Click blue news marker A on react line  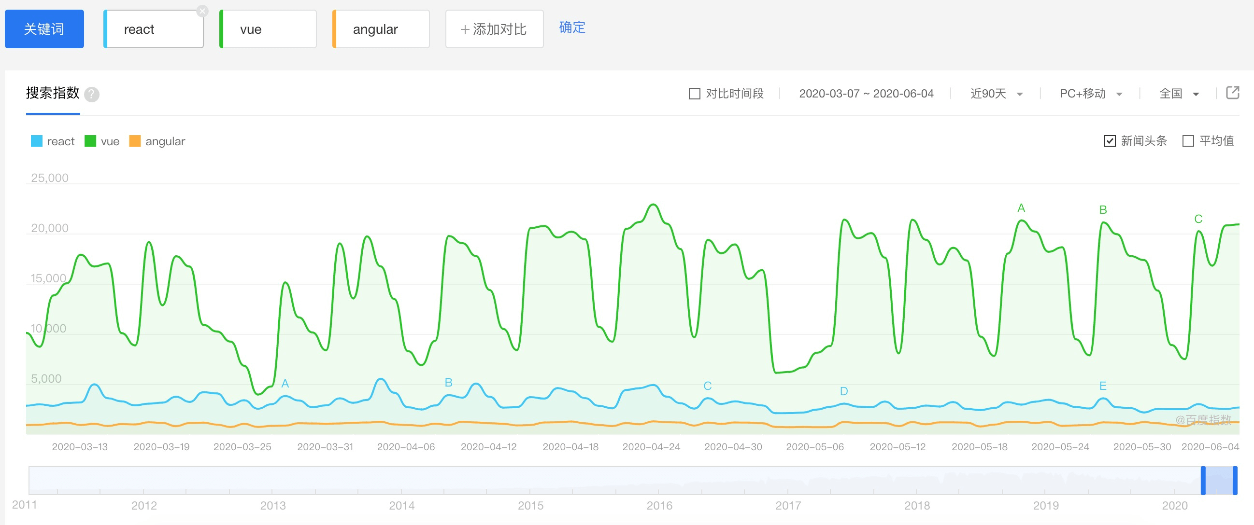285,384
